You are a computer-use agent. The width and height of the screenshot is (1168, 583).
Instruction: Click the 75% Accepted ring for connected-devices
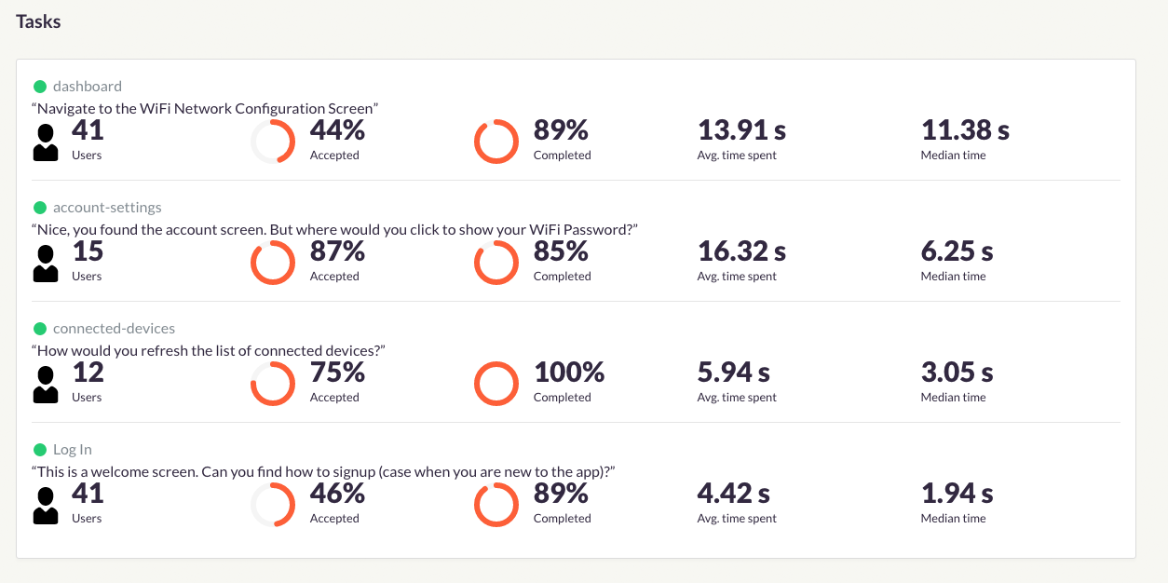tap(273, 384)
